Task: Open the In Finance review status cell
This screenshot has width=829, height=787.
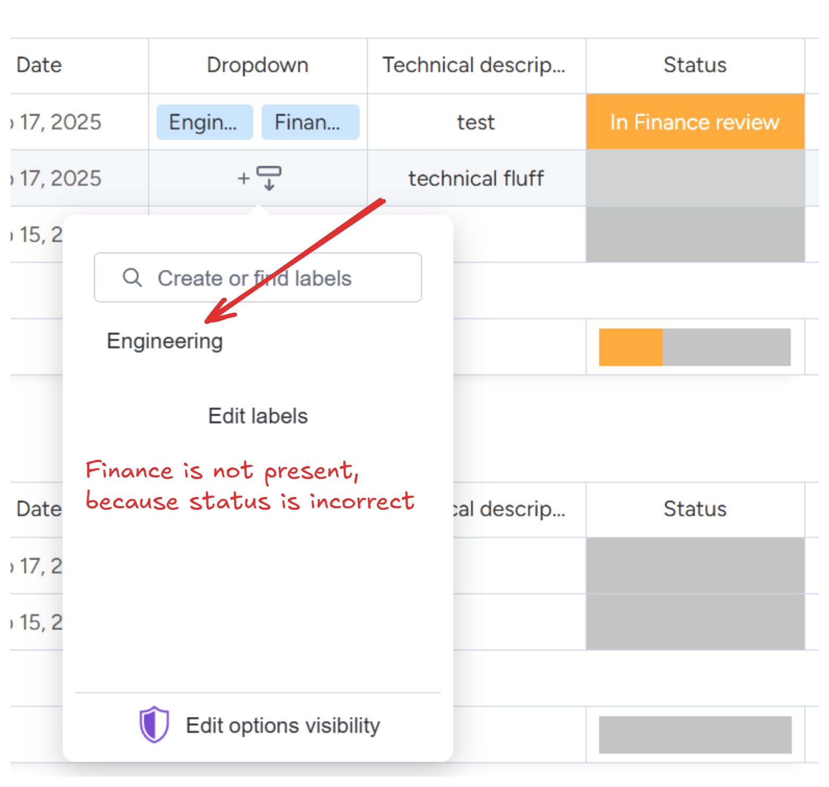Action: coord(695,122)
